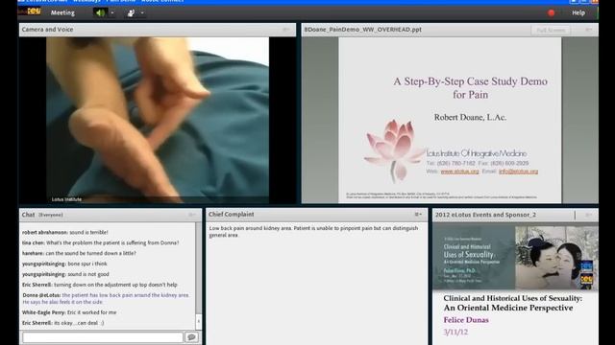
Task: Click Eric Sherrell's adjustment chat message
Action: 100,285
